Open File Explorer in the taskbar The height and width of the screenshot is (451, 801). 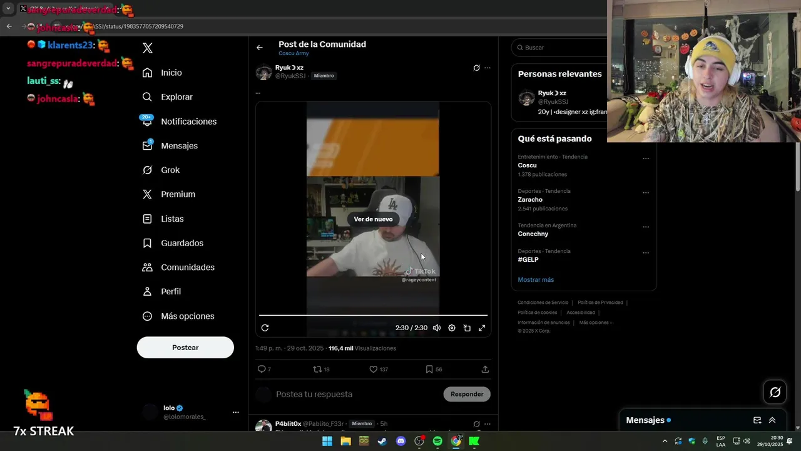coord(345,441)
